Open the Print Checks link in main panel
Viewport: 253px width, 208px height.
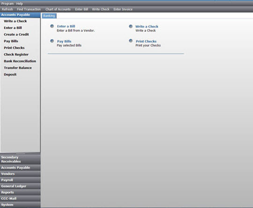click(146, 41)
